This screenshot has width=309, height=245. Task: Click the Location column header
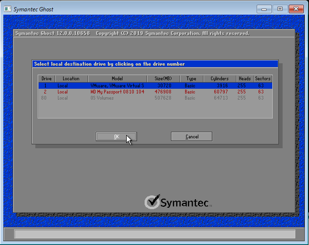pyautogui.click(x=71, y=78)
